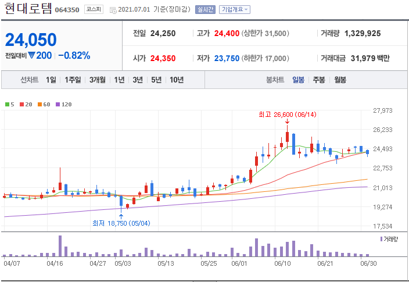The image size is (409, 282).
Task: Click the 고가 value 24,400
Action: click(x=227, y=33)
